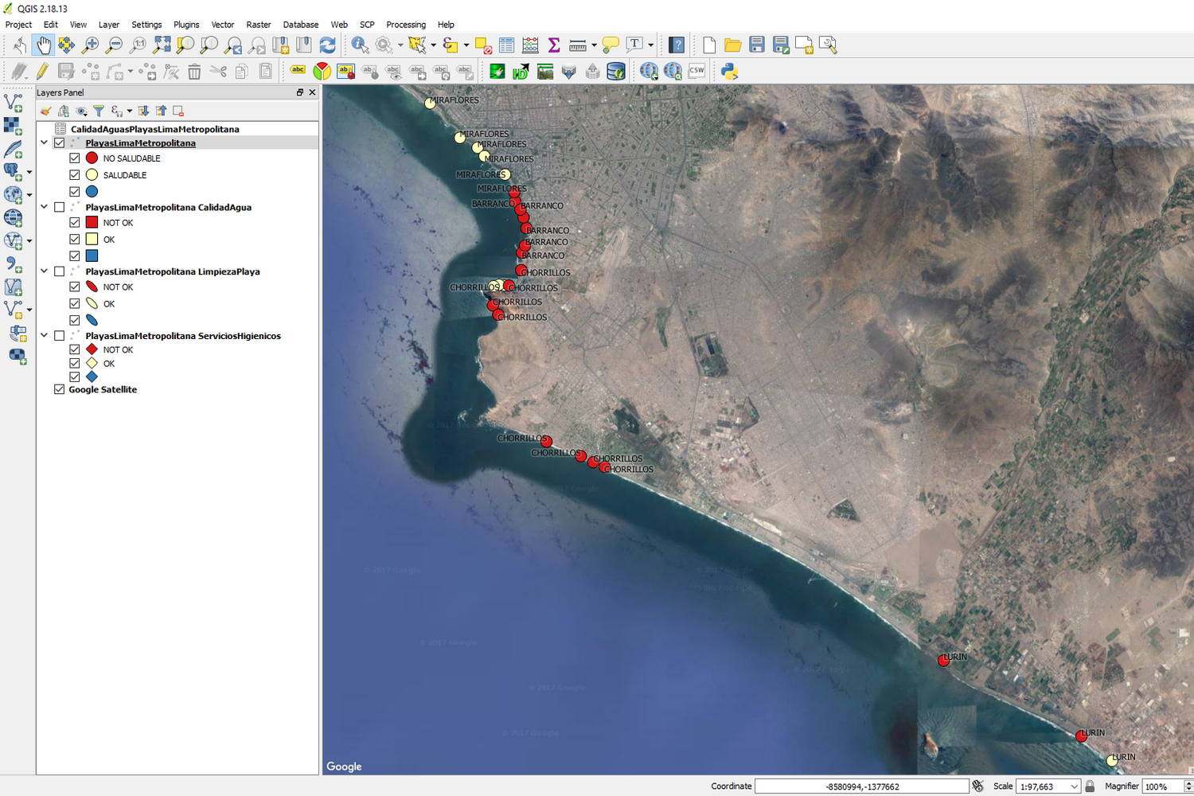Screen dimensions: 1194x796
Task: Toggle OK checkbox under LimpiezaPlaya
Action: point(75,304)
